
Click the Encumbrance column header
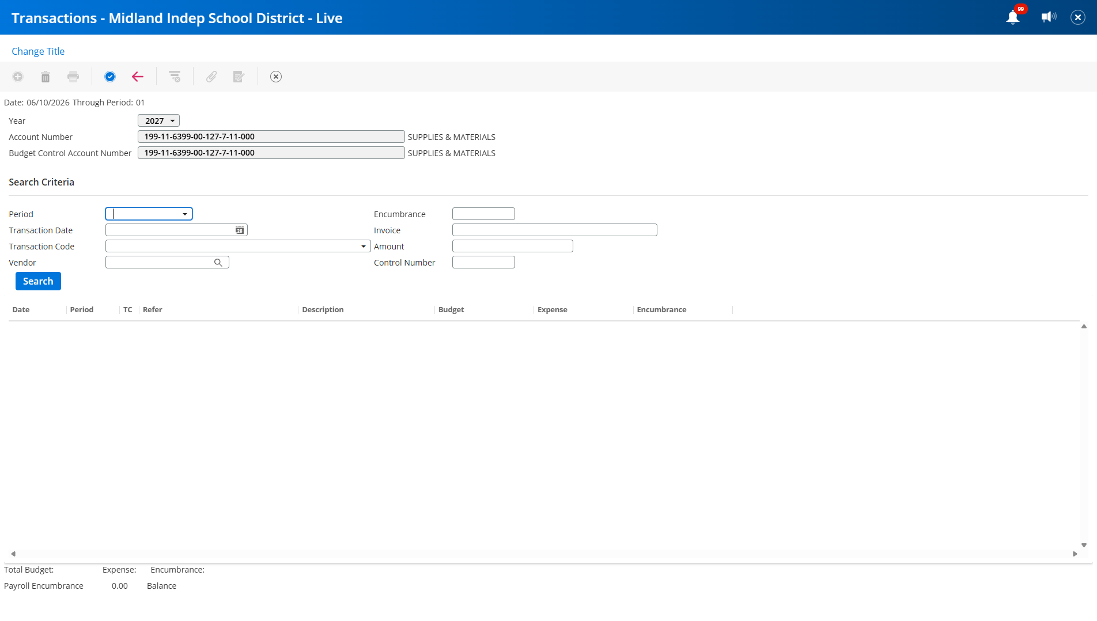tap(661, 310)
